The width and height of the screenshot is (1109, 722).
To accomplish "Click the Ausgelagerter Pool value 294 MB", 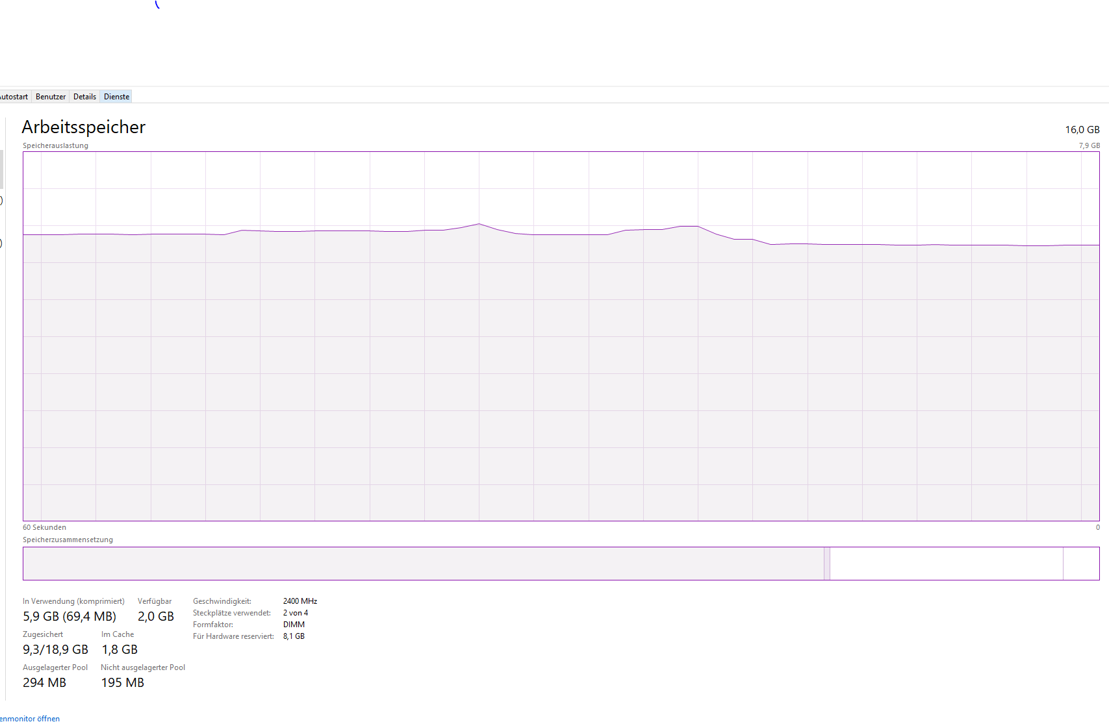I will click(44, 682).
